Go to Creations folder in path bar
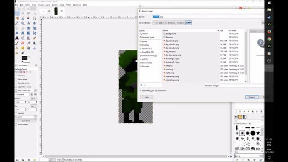This screenshot has height=162, width=288. coord(180,23)
